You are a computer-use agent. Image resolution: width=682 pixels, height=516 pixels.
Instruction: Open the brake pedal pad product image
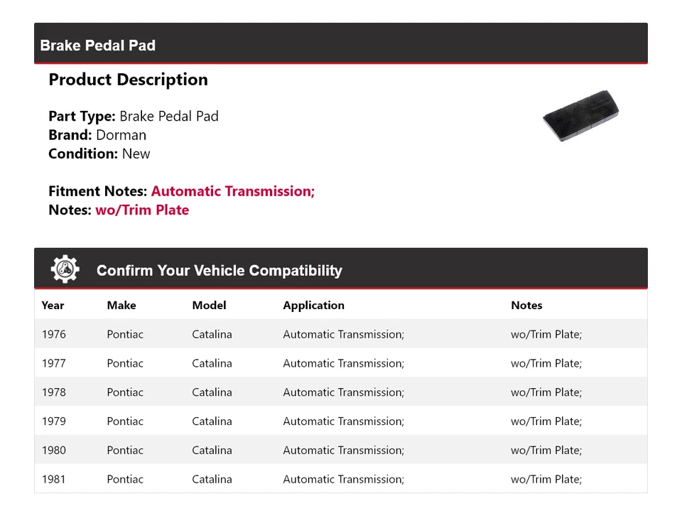(x=580, y=116)
